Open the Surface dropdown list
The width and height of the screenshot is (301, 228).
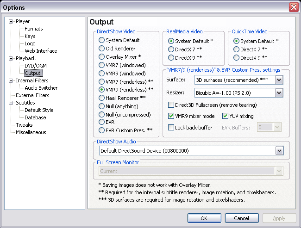(x=279, y=80)
